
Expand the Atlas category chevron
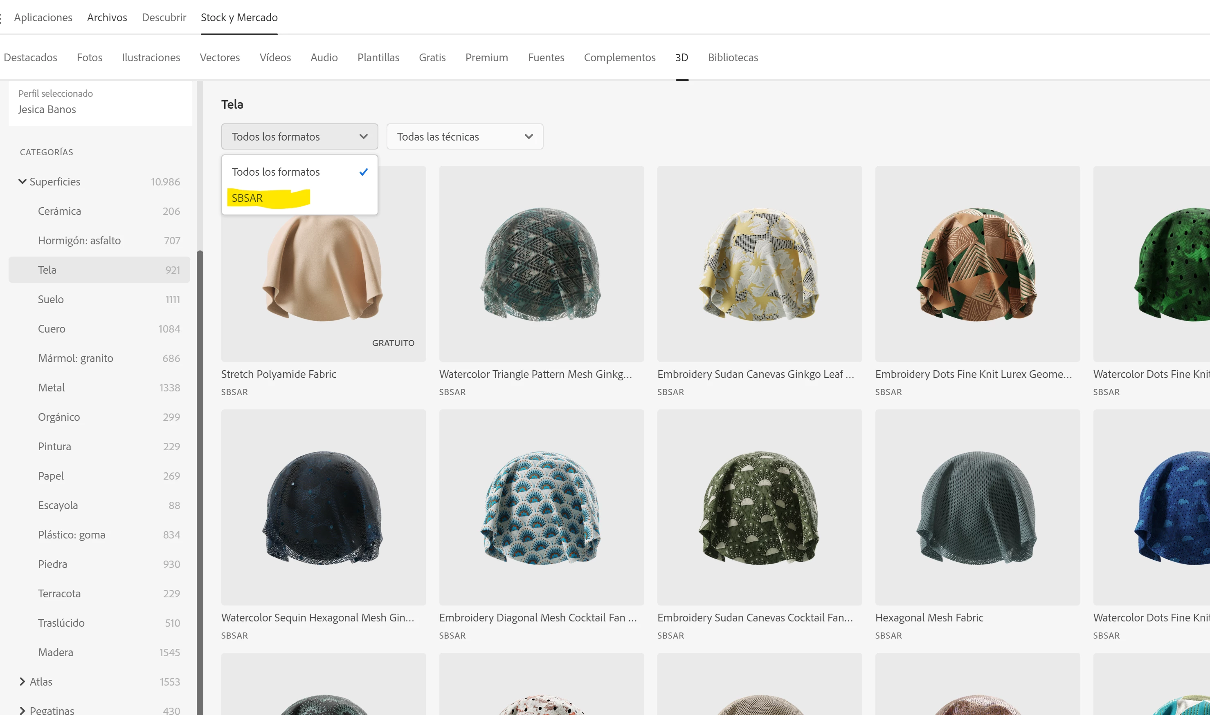pos(22,681)
